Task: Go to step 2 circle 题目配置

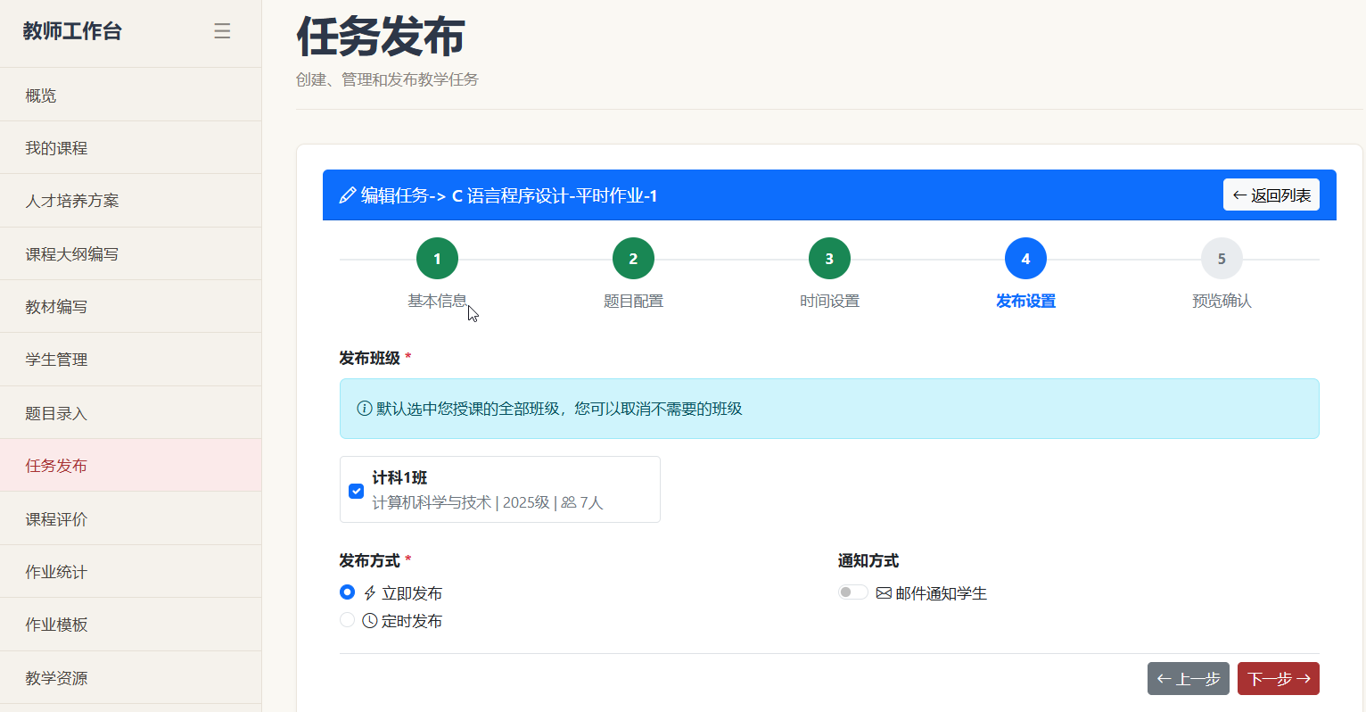Action: [633, 259]
